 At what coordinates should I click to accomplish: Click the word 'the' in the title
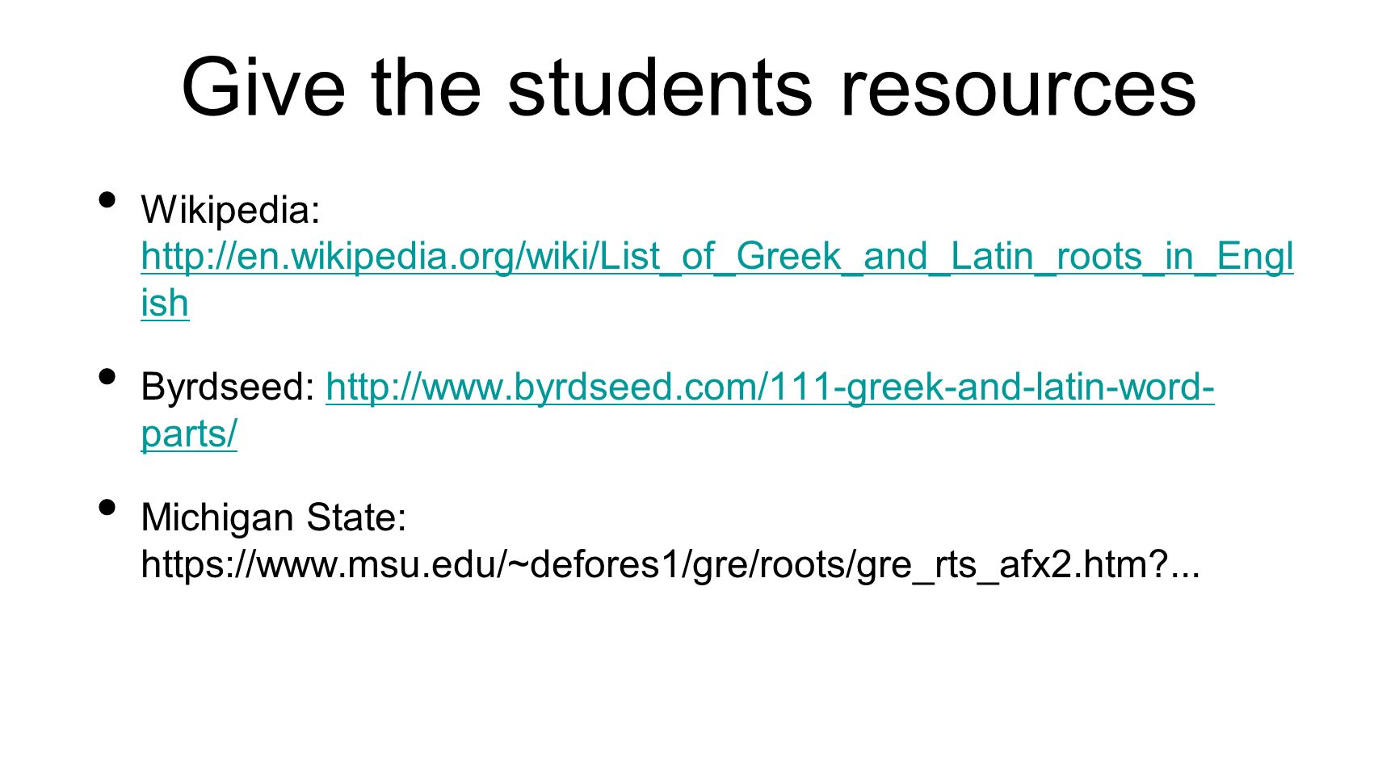(x=426, y=87)
